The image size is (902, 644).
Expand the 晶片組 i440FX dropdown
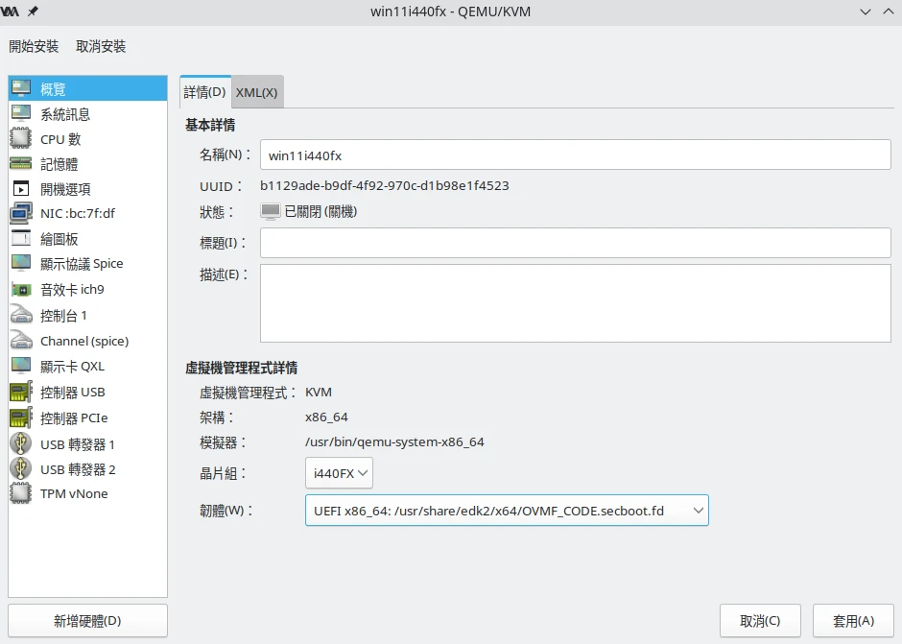pos(339,473)
